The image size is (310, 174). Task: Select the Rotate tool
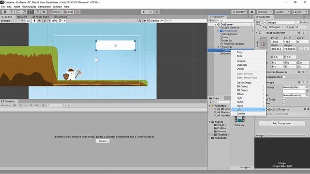18,12
